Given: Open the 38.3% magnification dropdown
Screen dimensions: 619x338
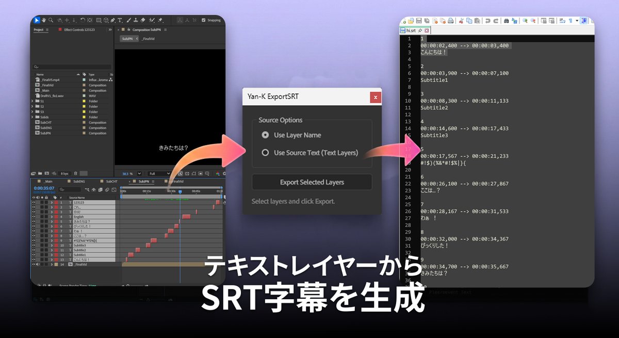Looking at the screenshot, I should click(139, 173).
